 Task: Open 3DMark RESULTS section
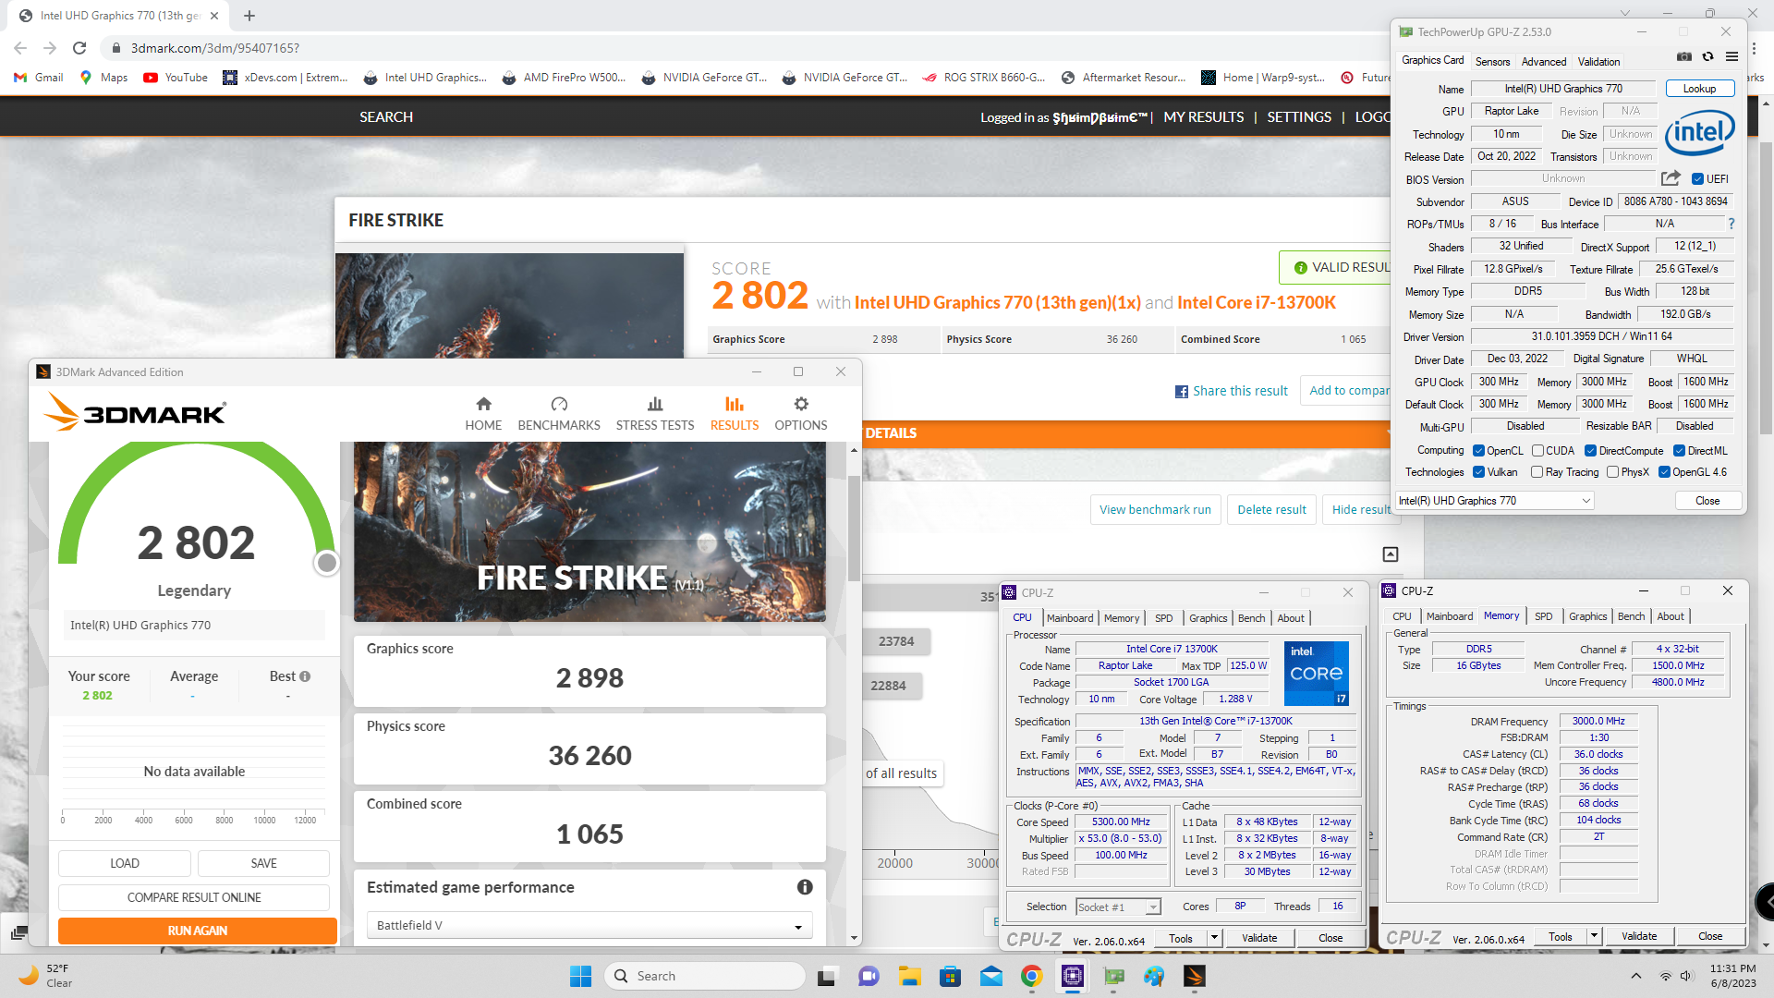(735, 413)
